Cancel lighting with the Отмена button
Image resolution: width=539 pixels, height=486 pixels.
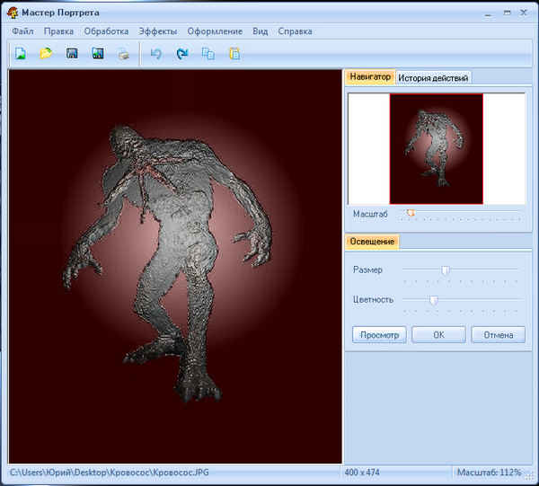click(498, 335)
